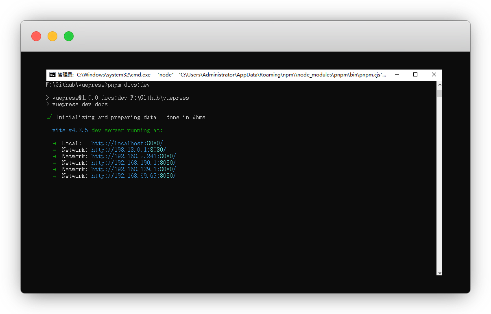The image size is (491, 314).
Task: Open the cmd.exe system menu icon
Action: [x=52, y=75]
